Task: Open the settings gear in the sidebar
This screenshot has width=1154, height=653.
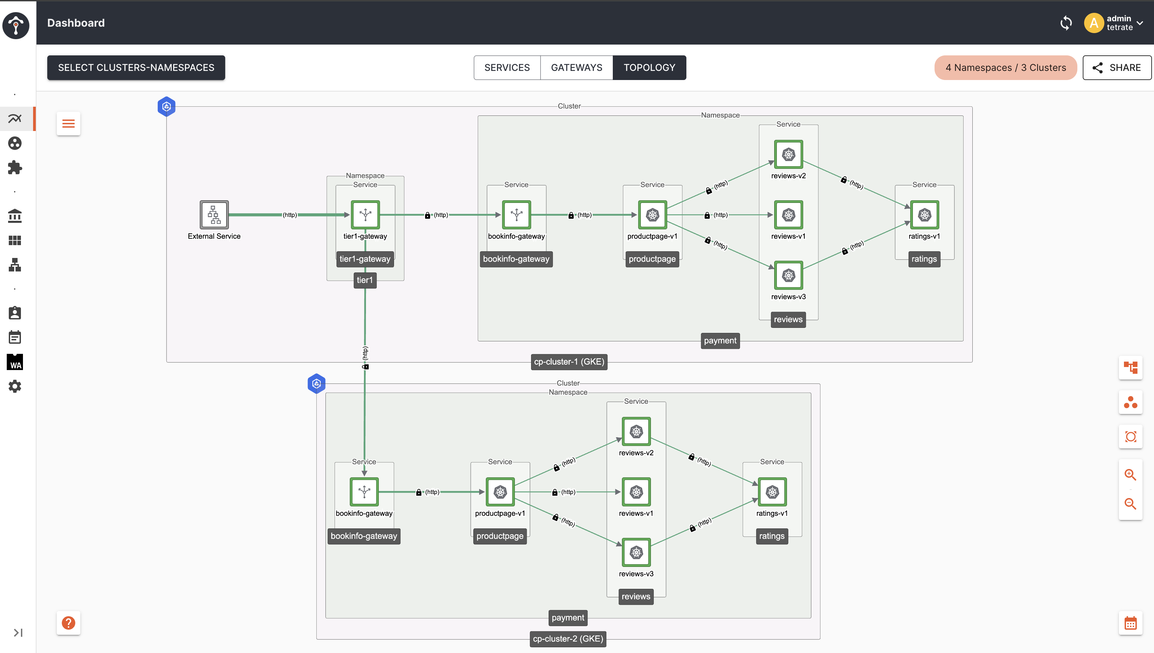Action: point(15,386)
